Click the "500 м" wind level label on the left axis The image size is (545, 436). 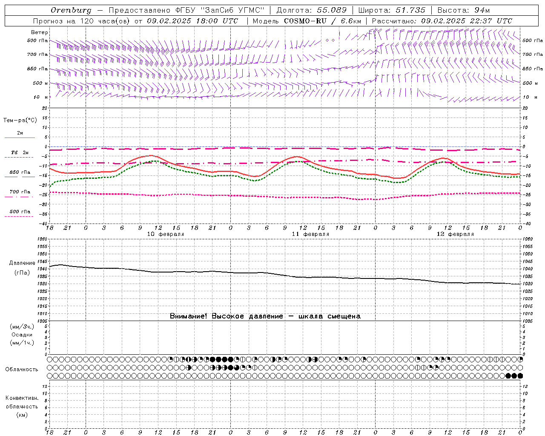40,83
